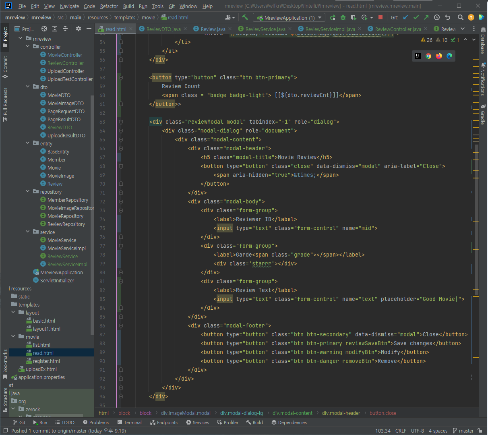Open register.html in project tree

pos(46,361)
